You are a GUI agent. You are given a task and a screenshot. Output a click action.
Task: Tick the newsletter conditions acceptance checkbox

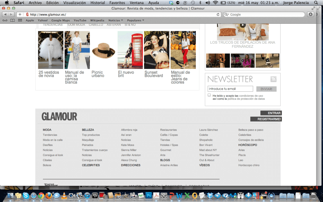(x=209, y=95)
